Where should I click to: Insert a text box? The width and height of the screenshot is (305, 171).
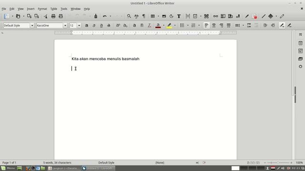tap(179, 16)
